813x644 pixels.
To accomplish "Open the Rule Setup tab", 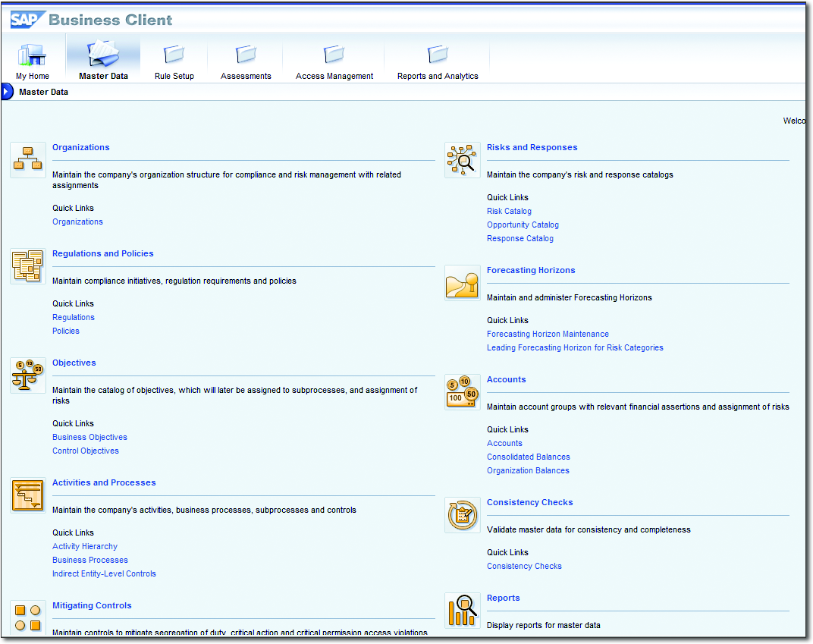I will click(x=174, y=60).
